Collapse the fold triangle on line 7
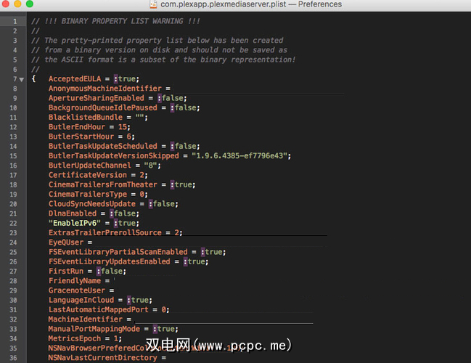The image size is (471, 363). click(21, 80)
